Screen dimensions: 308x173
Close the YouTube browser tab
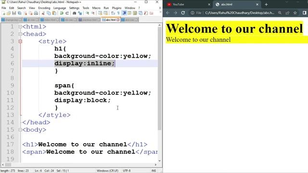coord(209,4)
